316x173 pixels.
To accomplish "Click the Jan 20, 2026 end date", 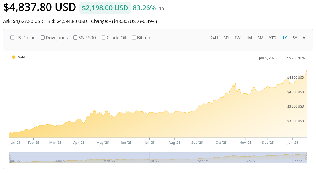I will pyautogui.click(x=295, y=58).
